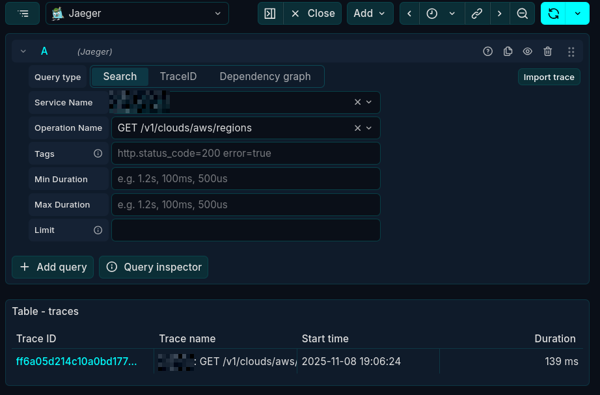Select Dependency graph query type

(x=265, y=76)
